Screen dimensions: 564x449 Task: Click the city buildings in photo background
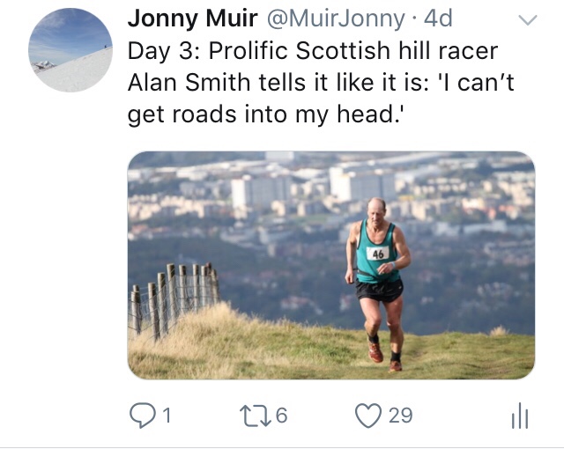click(264, 189)
